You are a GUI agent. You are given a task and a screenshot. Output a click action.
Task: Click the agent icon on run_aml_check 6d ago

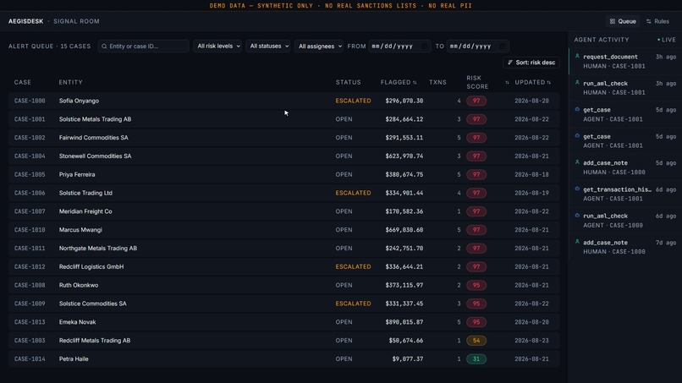pos(577,216)
